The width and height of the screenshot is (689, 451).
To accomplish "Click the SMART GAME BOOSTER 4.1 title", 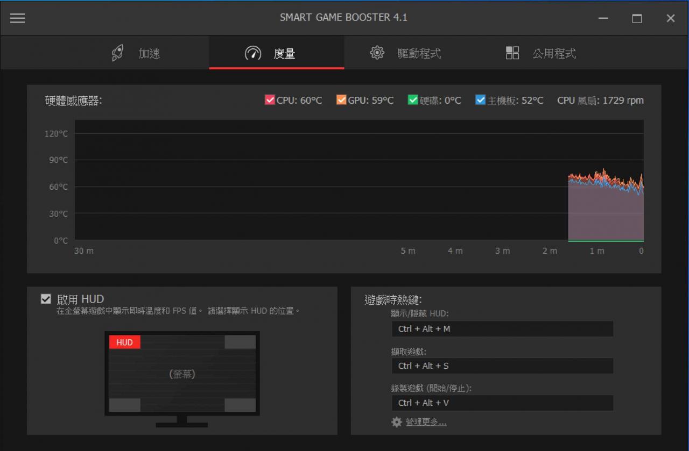I will tap(343, 18).
